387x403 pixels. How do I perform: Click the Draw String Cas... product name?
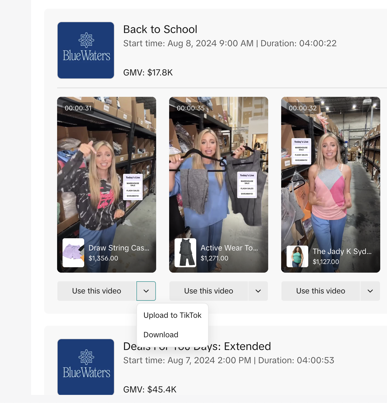(119, 248)
